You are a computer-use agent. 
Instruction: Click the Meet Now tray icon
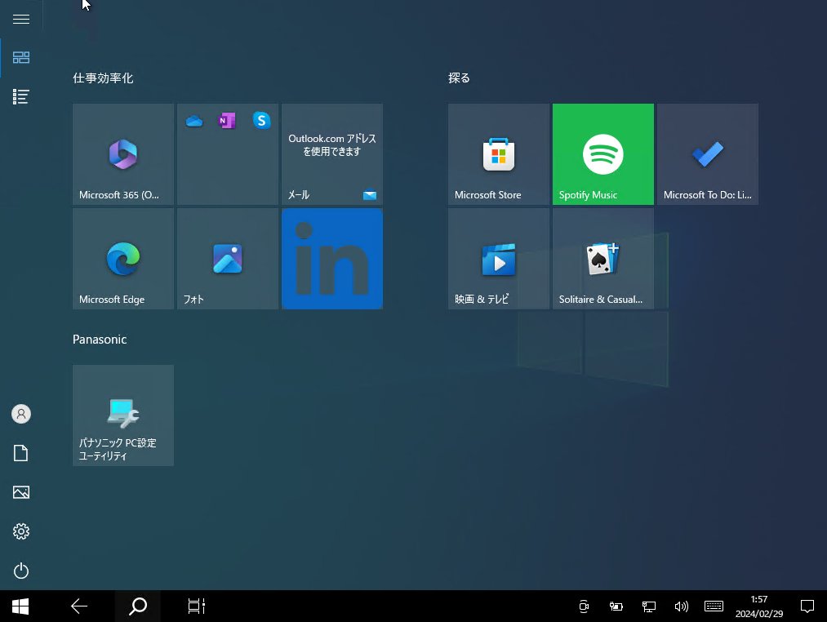tap(584, 606)
